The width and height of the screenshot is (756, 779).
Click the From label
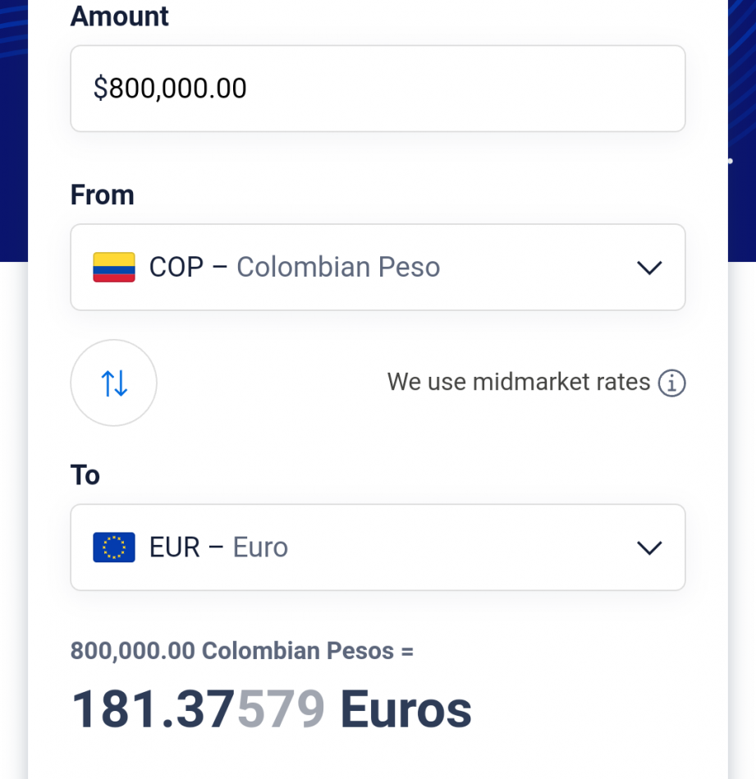coord(103,195)
